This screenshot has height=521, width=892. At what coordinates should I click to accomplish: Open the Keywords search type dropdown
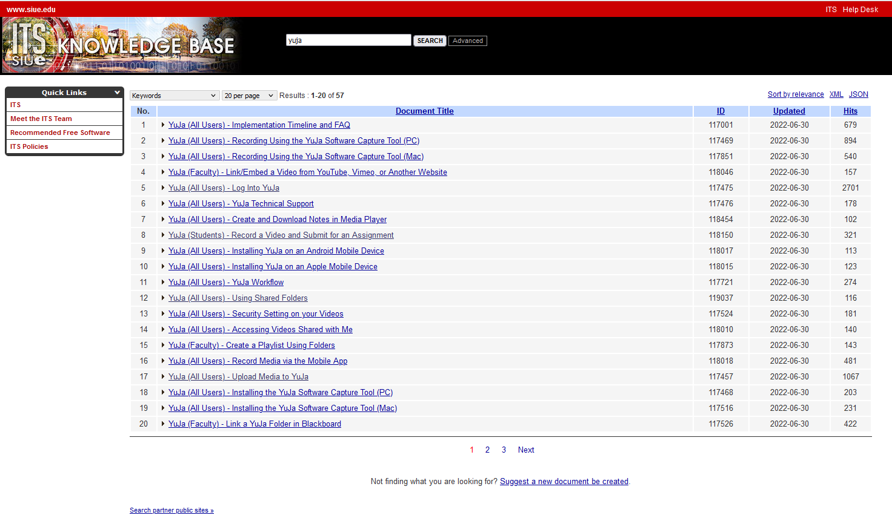(x=174, y=96)
